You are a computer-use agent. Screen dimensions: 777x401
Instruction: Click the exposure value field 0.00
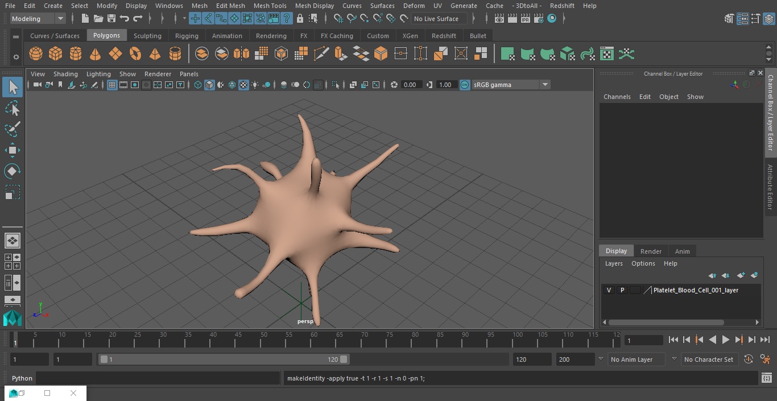click(411, 85)
